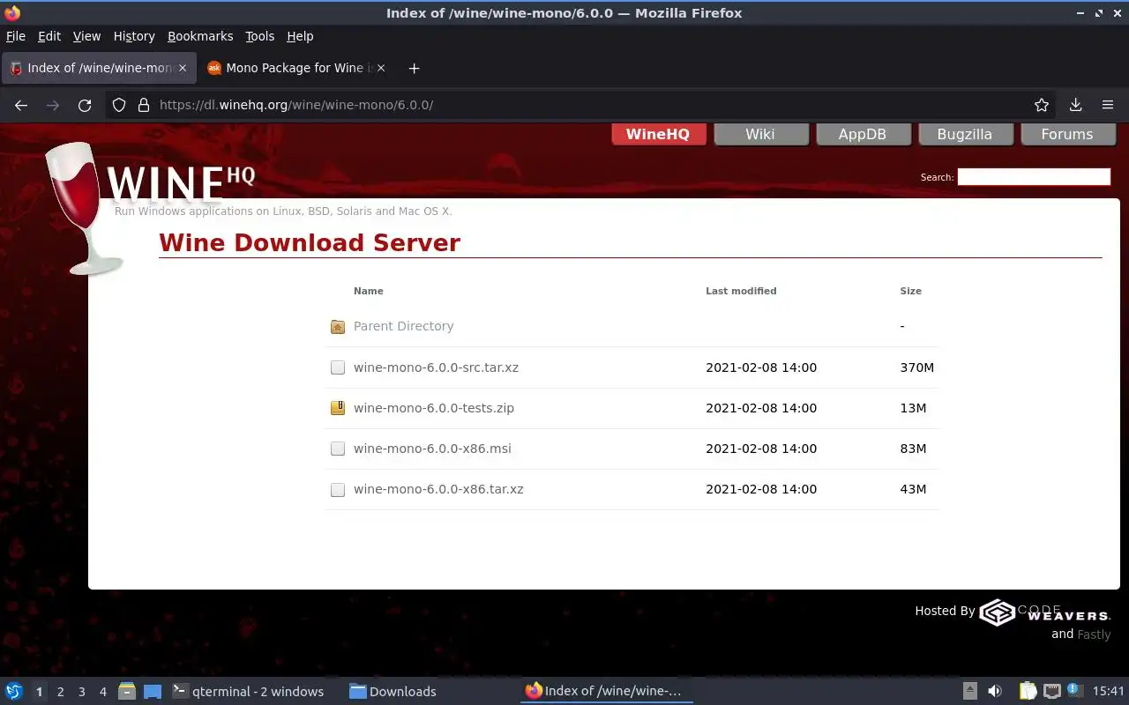Download wine-mono-6.0.0-src.tar.xz
The height and width of the screenshot is (705, 1129).
pos(436,367)
